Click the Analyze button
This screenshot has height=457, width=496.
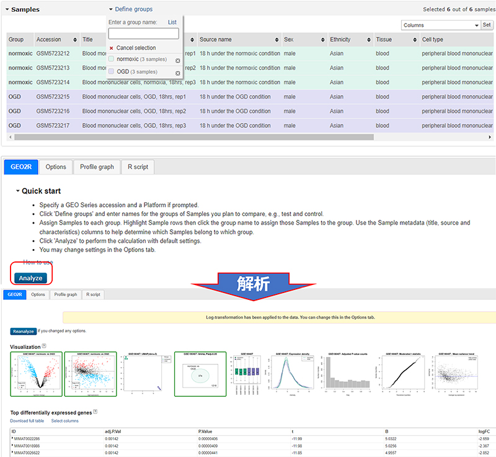(30, 278)
